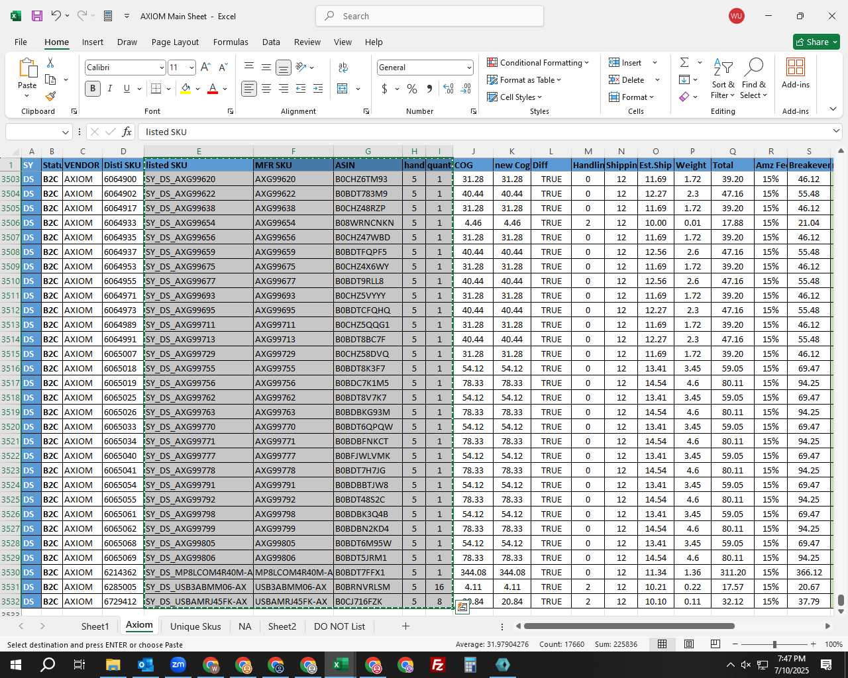The image size is (848, 678).
Task: Open the Calculator icon in the Quick Access Toolbar
Action: pos(108,16)
